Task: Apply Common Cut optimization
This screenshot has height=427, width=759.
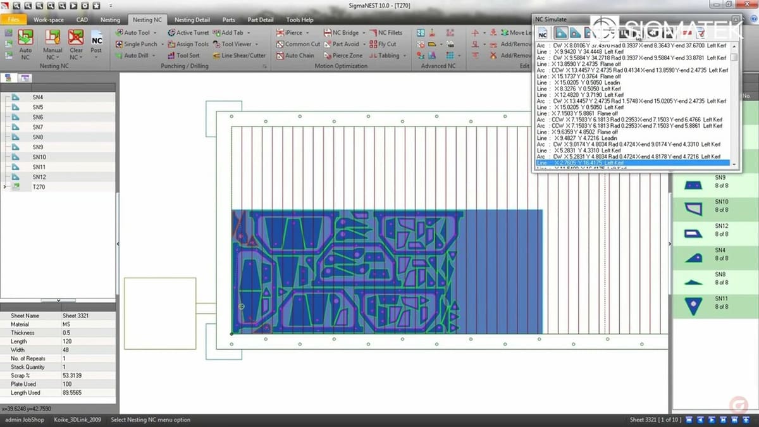Action: point(298,44)
